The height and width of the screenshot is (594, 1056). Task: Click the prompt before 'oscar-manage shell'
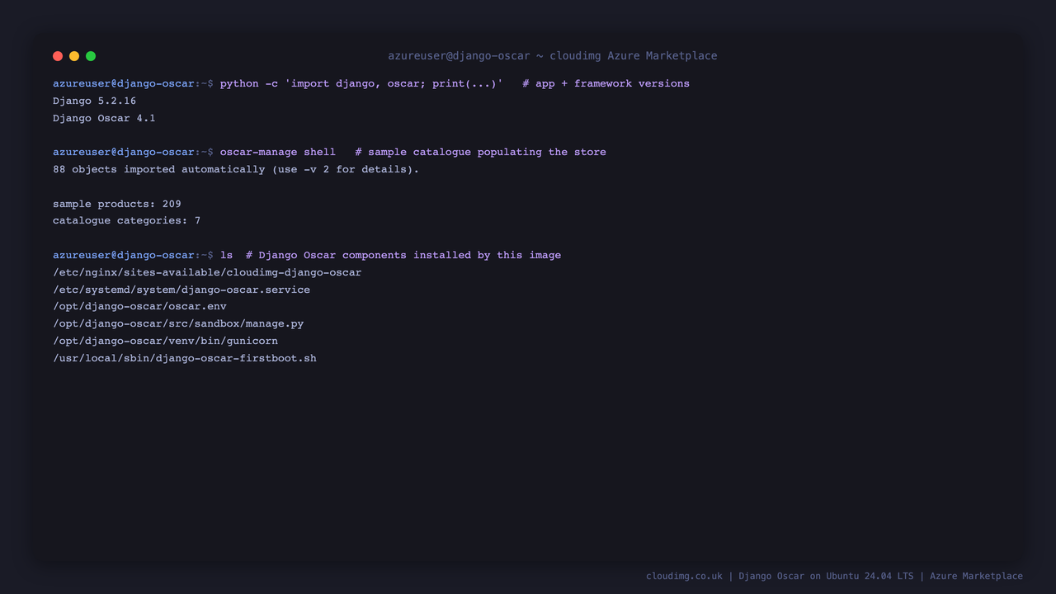133,152
